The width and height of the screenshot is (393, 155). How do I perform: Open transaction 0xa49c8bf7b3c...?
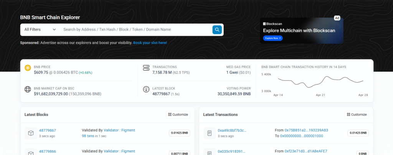click(x=232, y=130)
